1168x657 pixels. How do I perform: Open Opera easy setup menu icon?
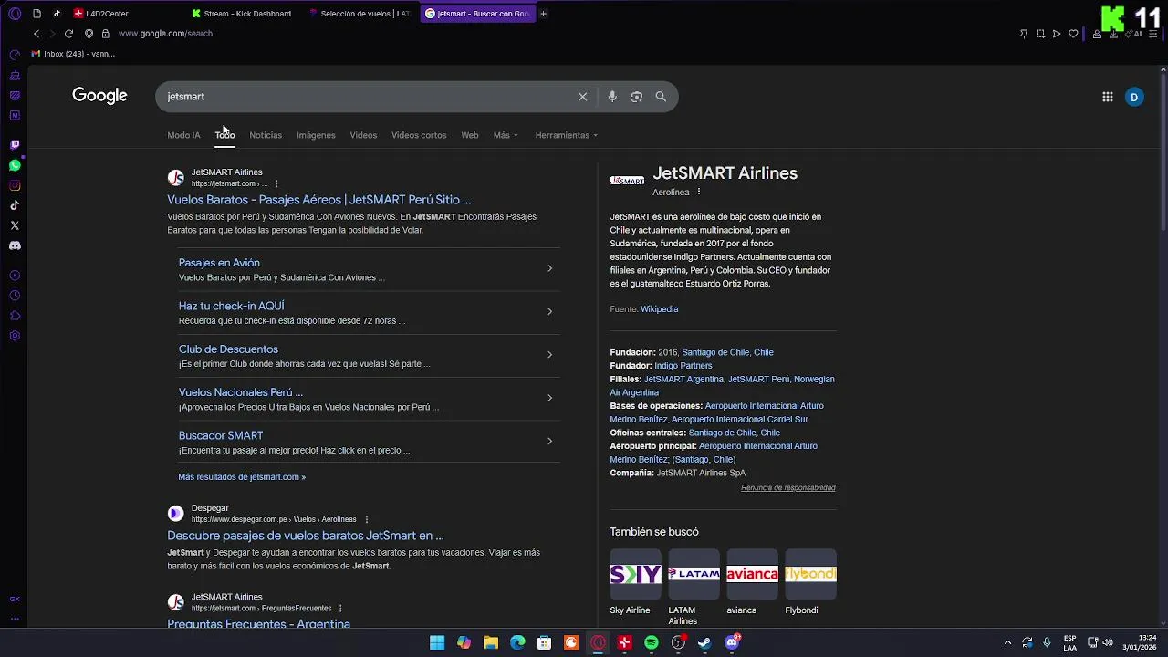click(x=1153, y=34)
